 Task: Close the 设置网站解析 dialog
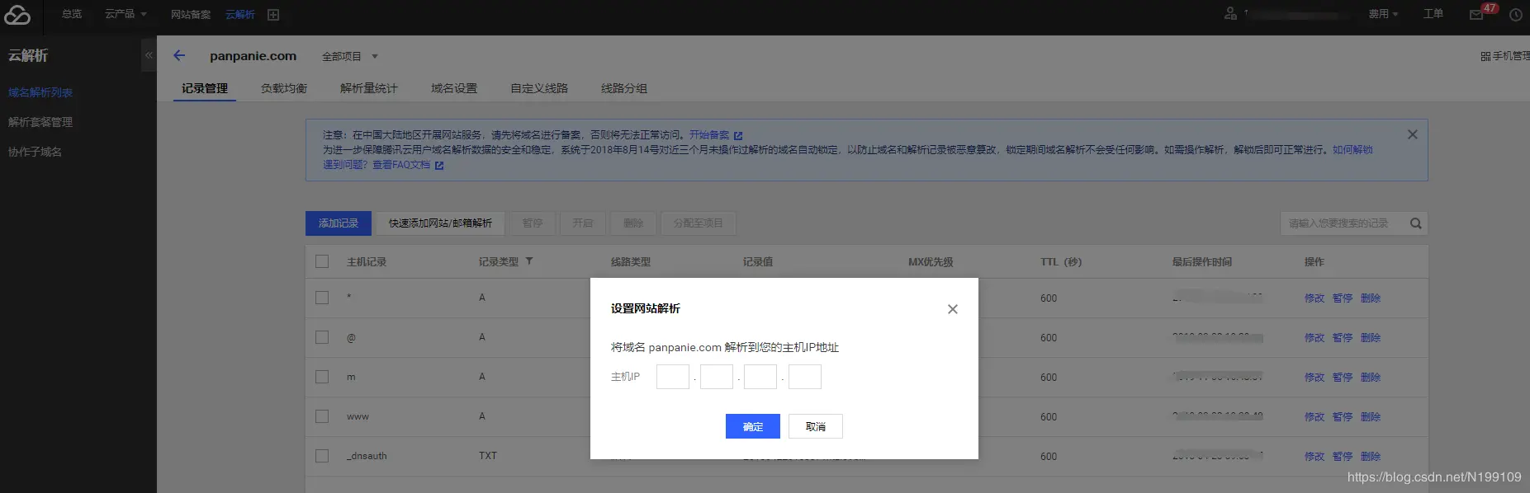(x=953, y=309)
